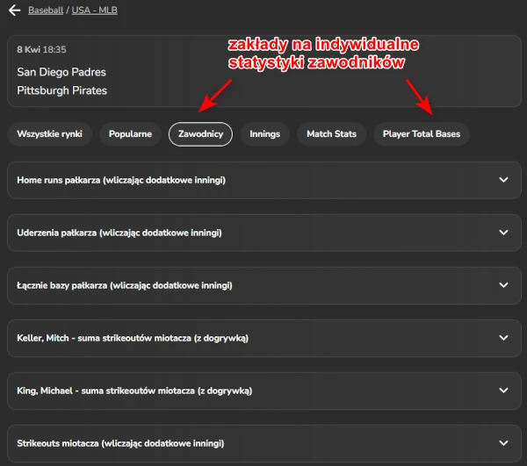This screenshot has height=466, width=527.
Task: Click the Keller, Mitch market title text
Action: click(x=134, y=338)
